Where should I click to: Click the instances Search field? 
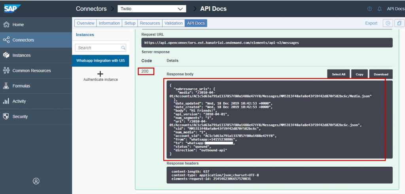pyautogui.click(x=100, y=48)
